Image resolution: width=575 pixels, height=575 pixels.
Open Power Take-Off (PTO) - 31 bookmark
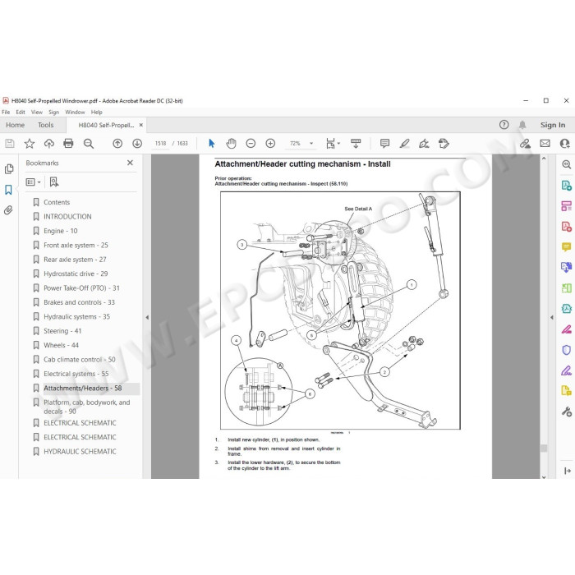[81, 287]
